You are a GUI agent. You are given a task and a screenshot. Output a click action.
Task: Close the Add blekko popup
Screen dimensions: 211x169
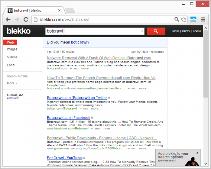coord(197,153)
